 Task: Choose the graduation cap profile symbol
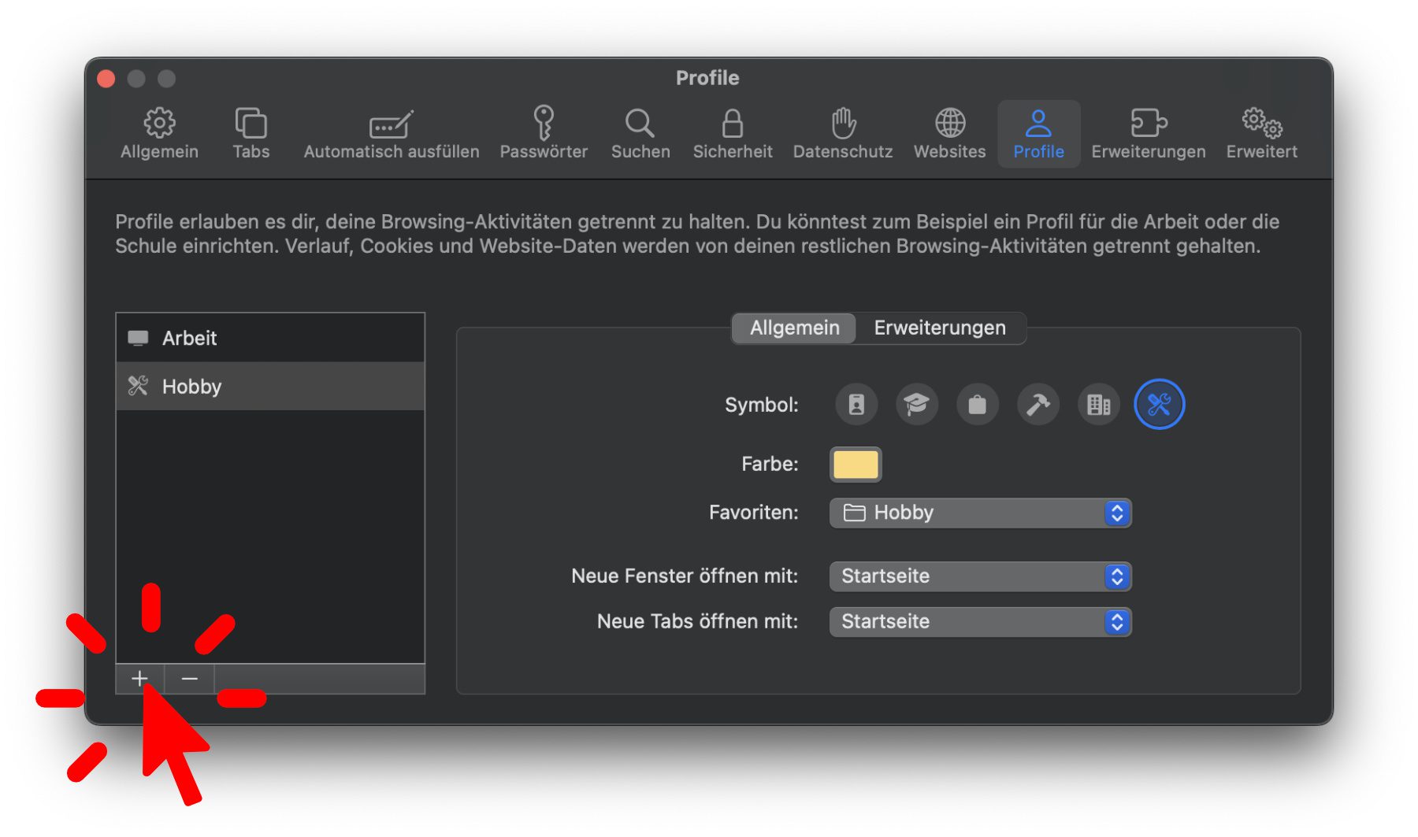[917, 404]
